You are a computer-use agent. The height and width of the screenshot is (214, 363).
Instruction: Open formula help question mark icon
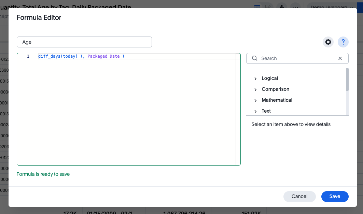343,42
